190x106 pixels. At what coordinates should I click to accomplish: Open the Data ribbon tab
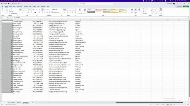pos(30,6)
